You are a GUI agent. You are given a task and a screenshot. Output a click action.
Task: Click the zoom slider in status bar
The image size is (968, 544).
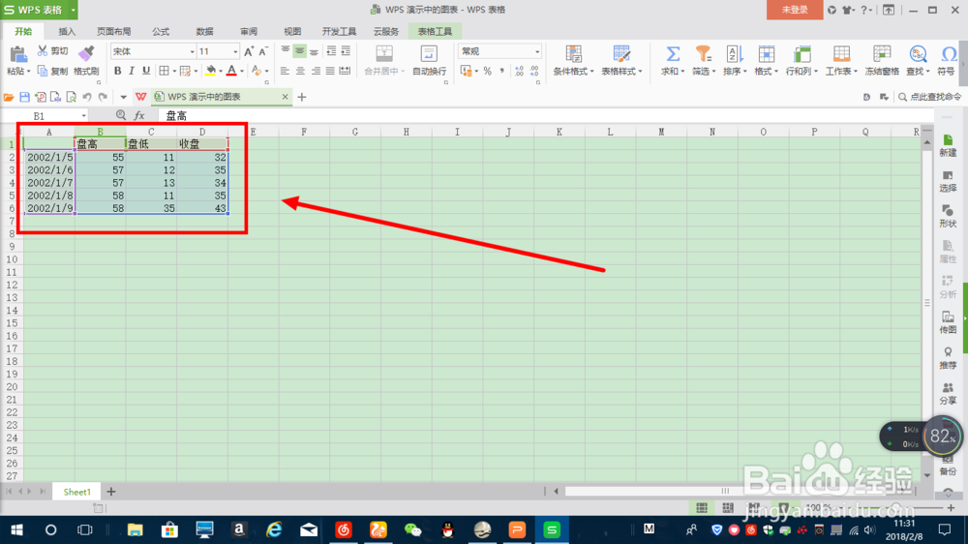pyautogui.click(x=895, y=507)
